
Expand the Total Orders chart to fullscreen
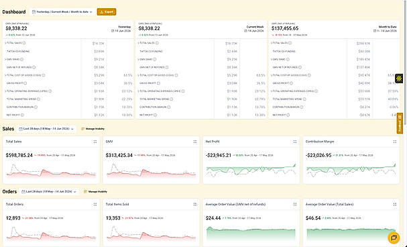(95, 205)
